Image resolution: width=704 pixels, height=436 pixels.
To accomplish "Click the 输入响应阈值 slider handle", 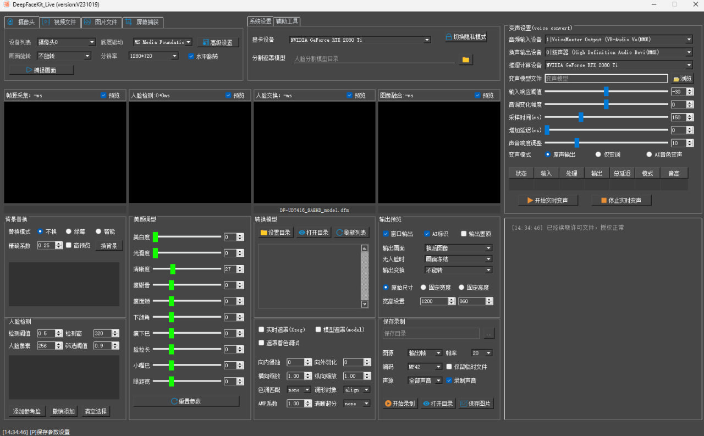I will (x=606, y=91).
